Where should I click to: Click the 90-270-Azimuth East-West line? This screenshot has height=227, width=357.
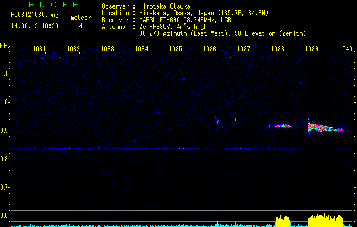pyautogui.click(x=222, y=33)
